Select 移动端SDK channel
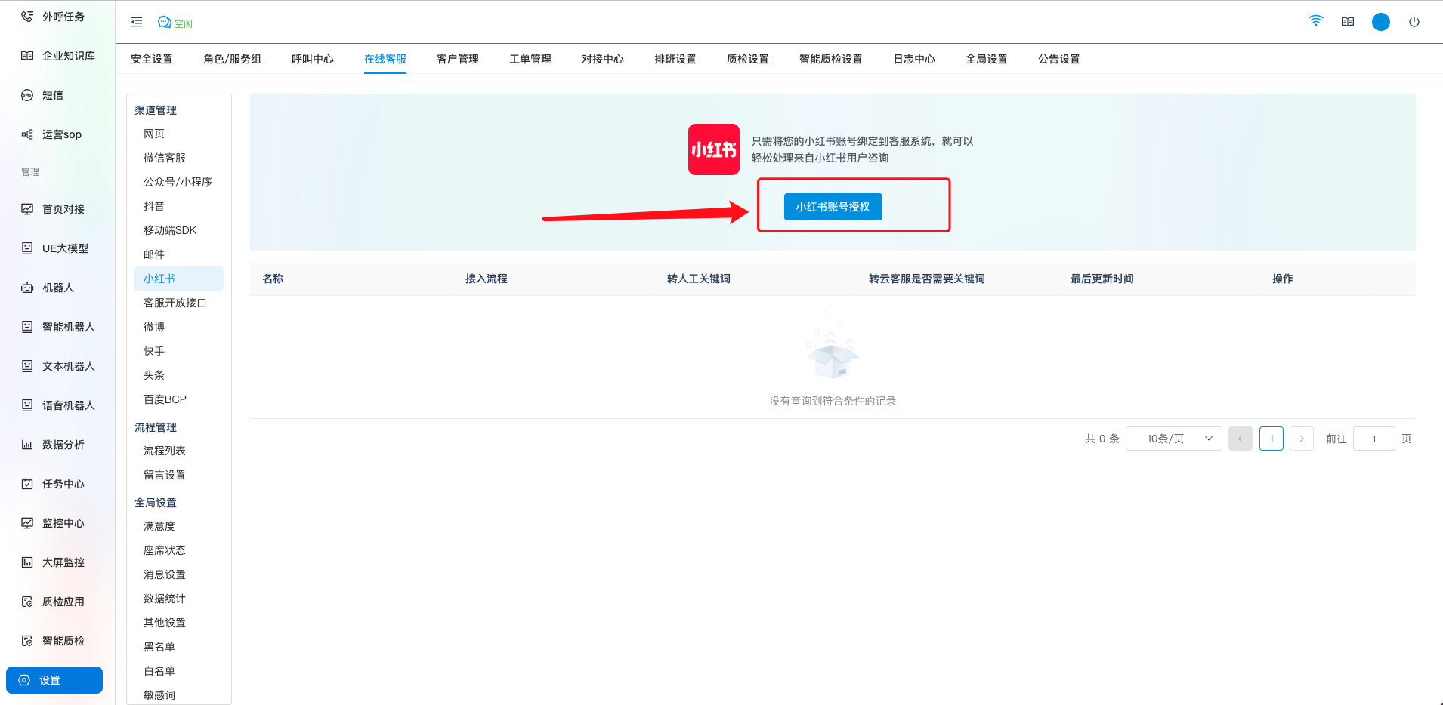The height and width of the screenshot is (705, 1443). click(170, 230)
